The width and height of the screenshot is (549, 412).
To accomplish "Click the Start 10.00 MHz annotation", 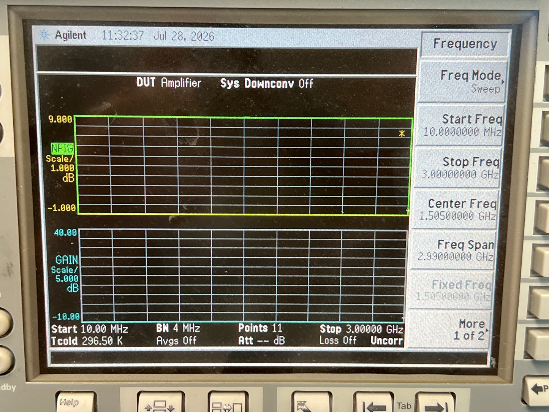I will [89, 329].
